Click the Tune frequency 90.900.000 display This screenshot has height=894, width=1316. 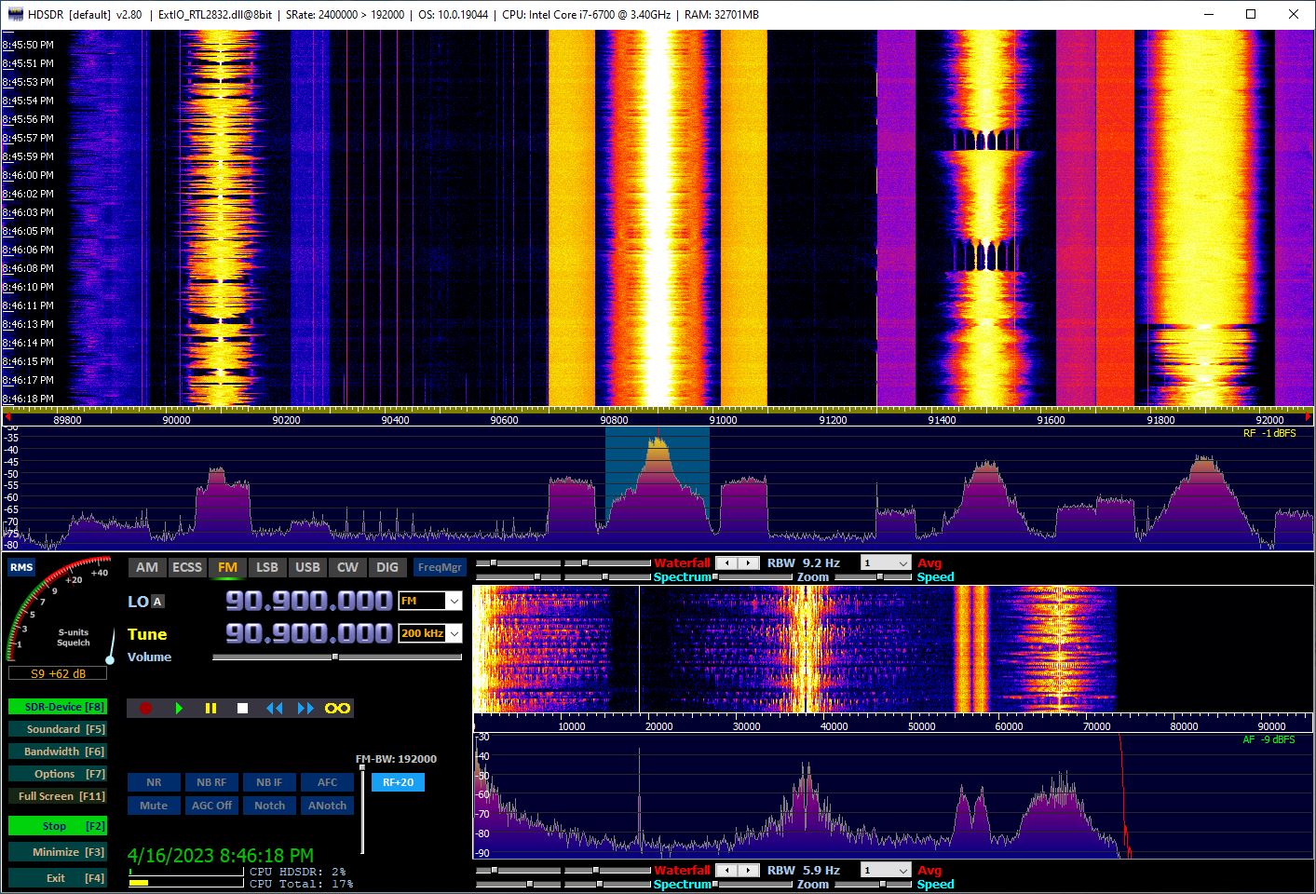(308, 634)
